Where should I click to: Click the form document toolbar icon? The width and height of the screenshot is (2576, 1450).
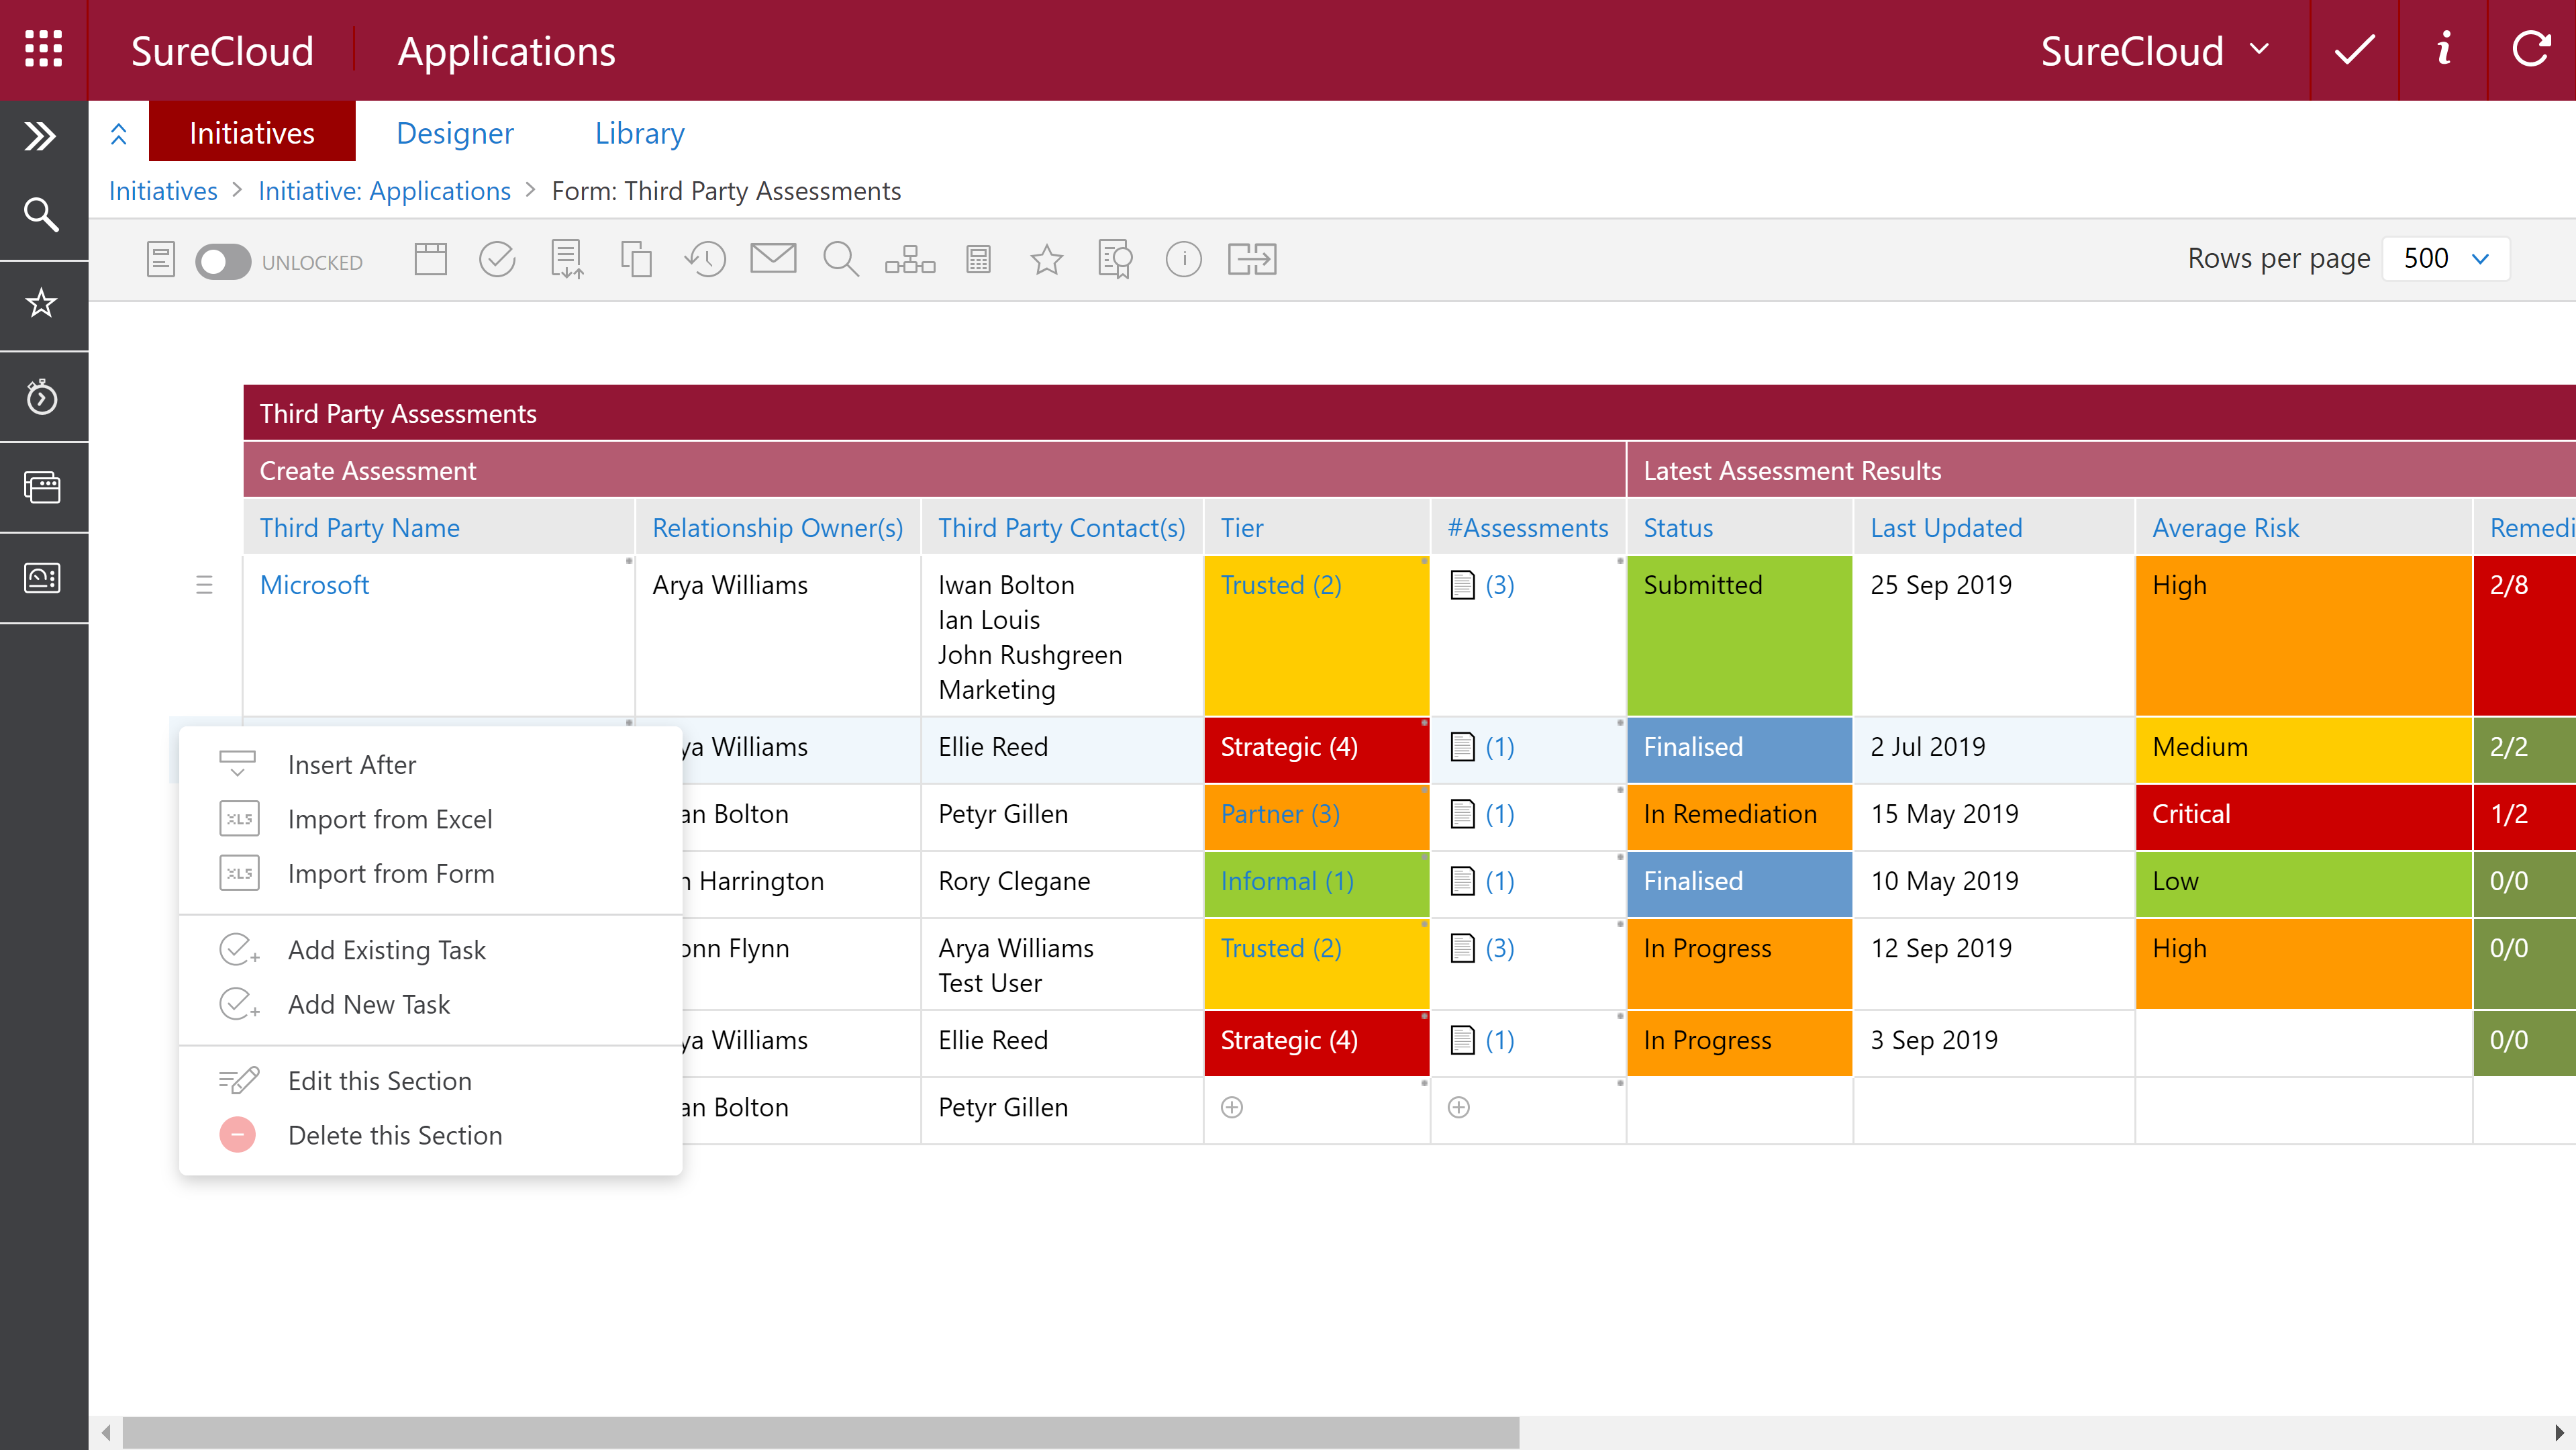click(x=161, y=260)
